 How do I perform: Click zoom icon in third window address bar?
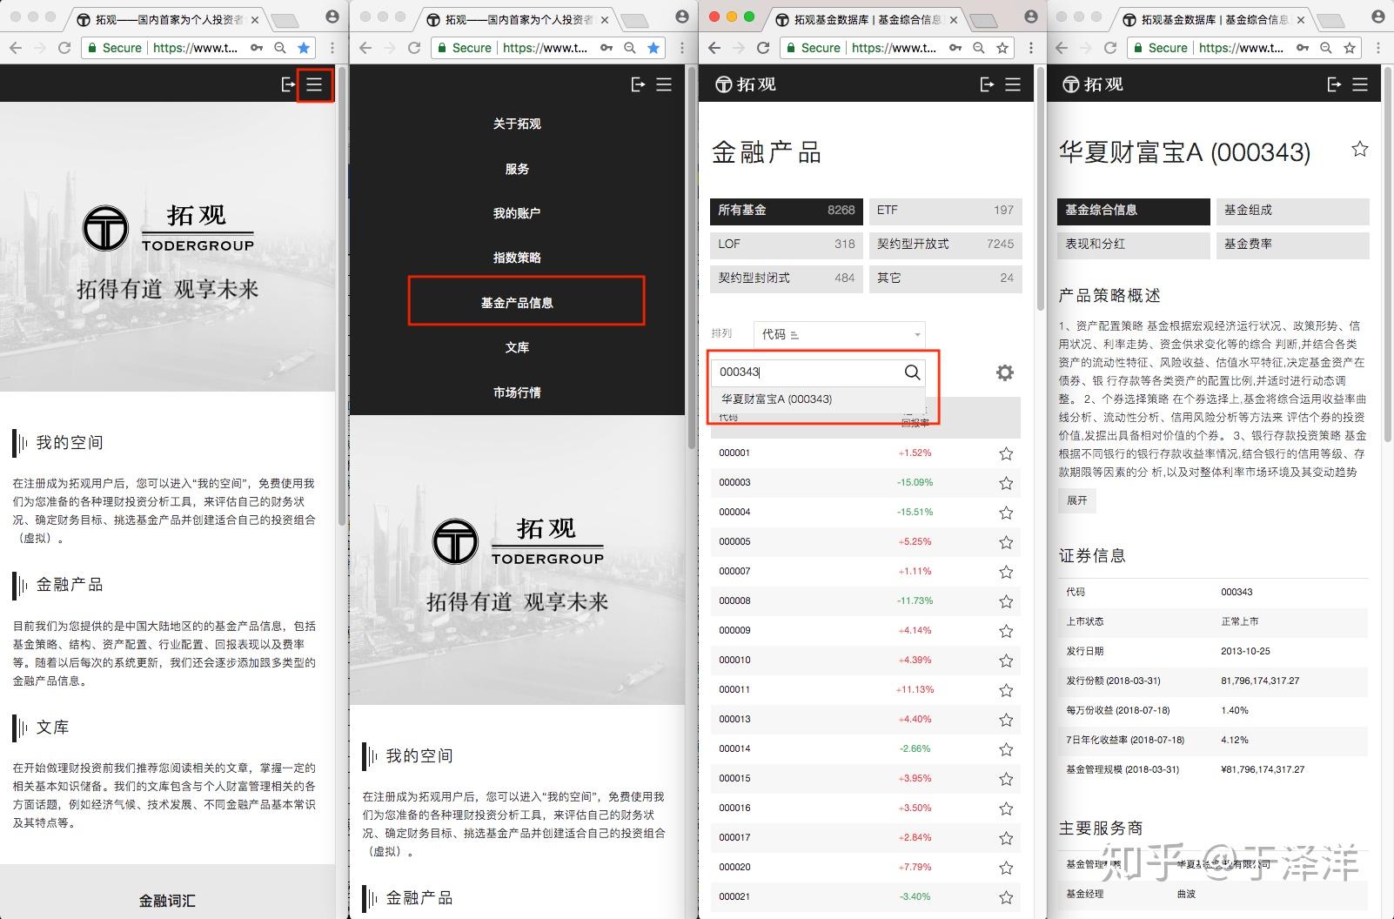coord(979,48)
